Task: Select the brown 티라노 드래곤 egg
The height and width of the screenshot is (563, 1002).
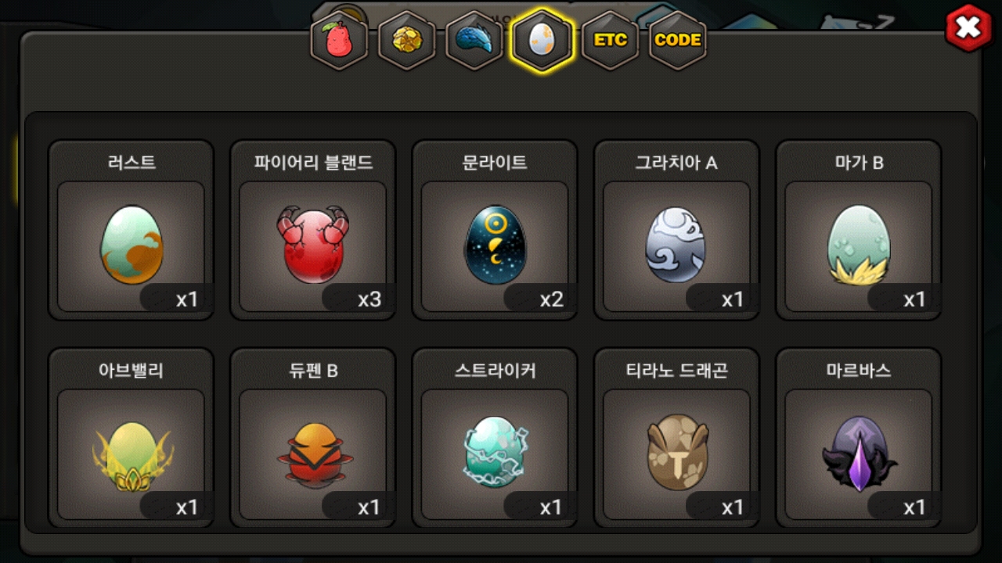Action: (x=676, y=452)
